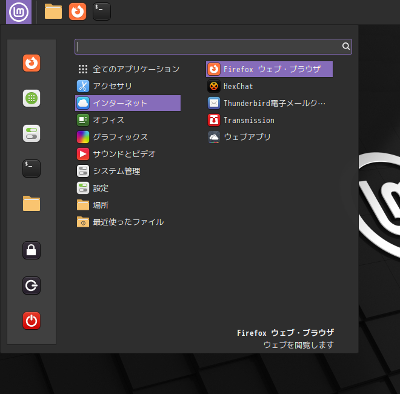Viewport: 400px width, 394px height.
Task: Launch Transmission from the app list
Action: pos(269,120)
